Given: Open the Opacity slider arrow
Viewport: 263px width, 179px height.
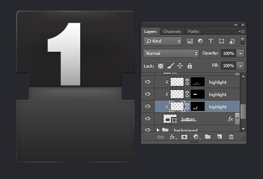Looking at the screenshot, I should pos(241,53).
